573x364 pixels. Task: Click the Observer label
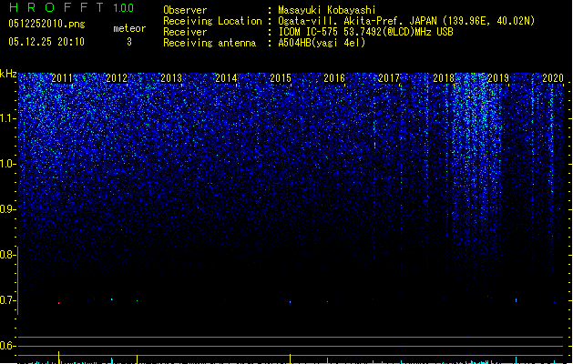[185, 10]
